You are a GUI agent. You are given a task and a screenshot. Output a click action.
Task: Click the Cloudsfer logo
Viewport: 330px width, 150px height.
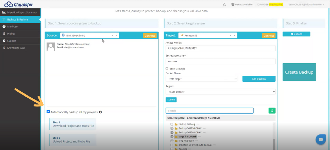19,4
